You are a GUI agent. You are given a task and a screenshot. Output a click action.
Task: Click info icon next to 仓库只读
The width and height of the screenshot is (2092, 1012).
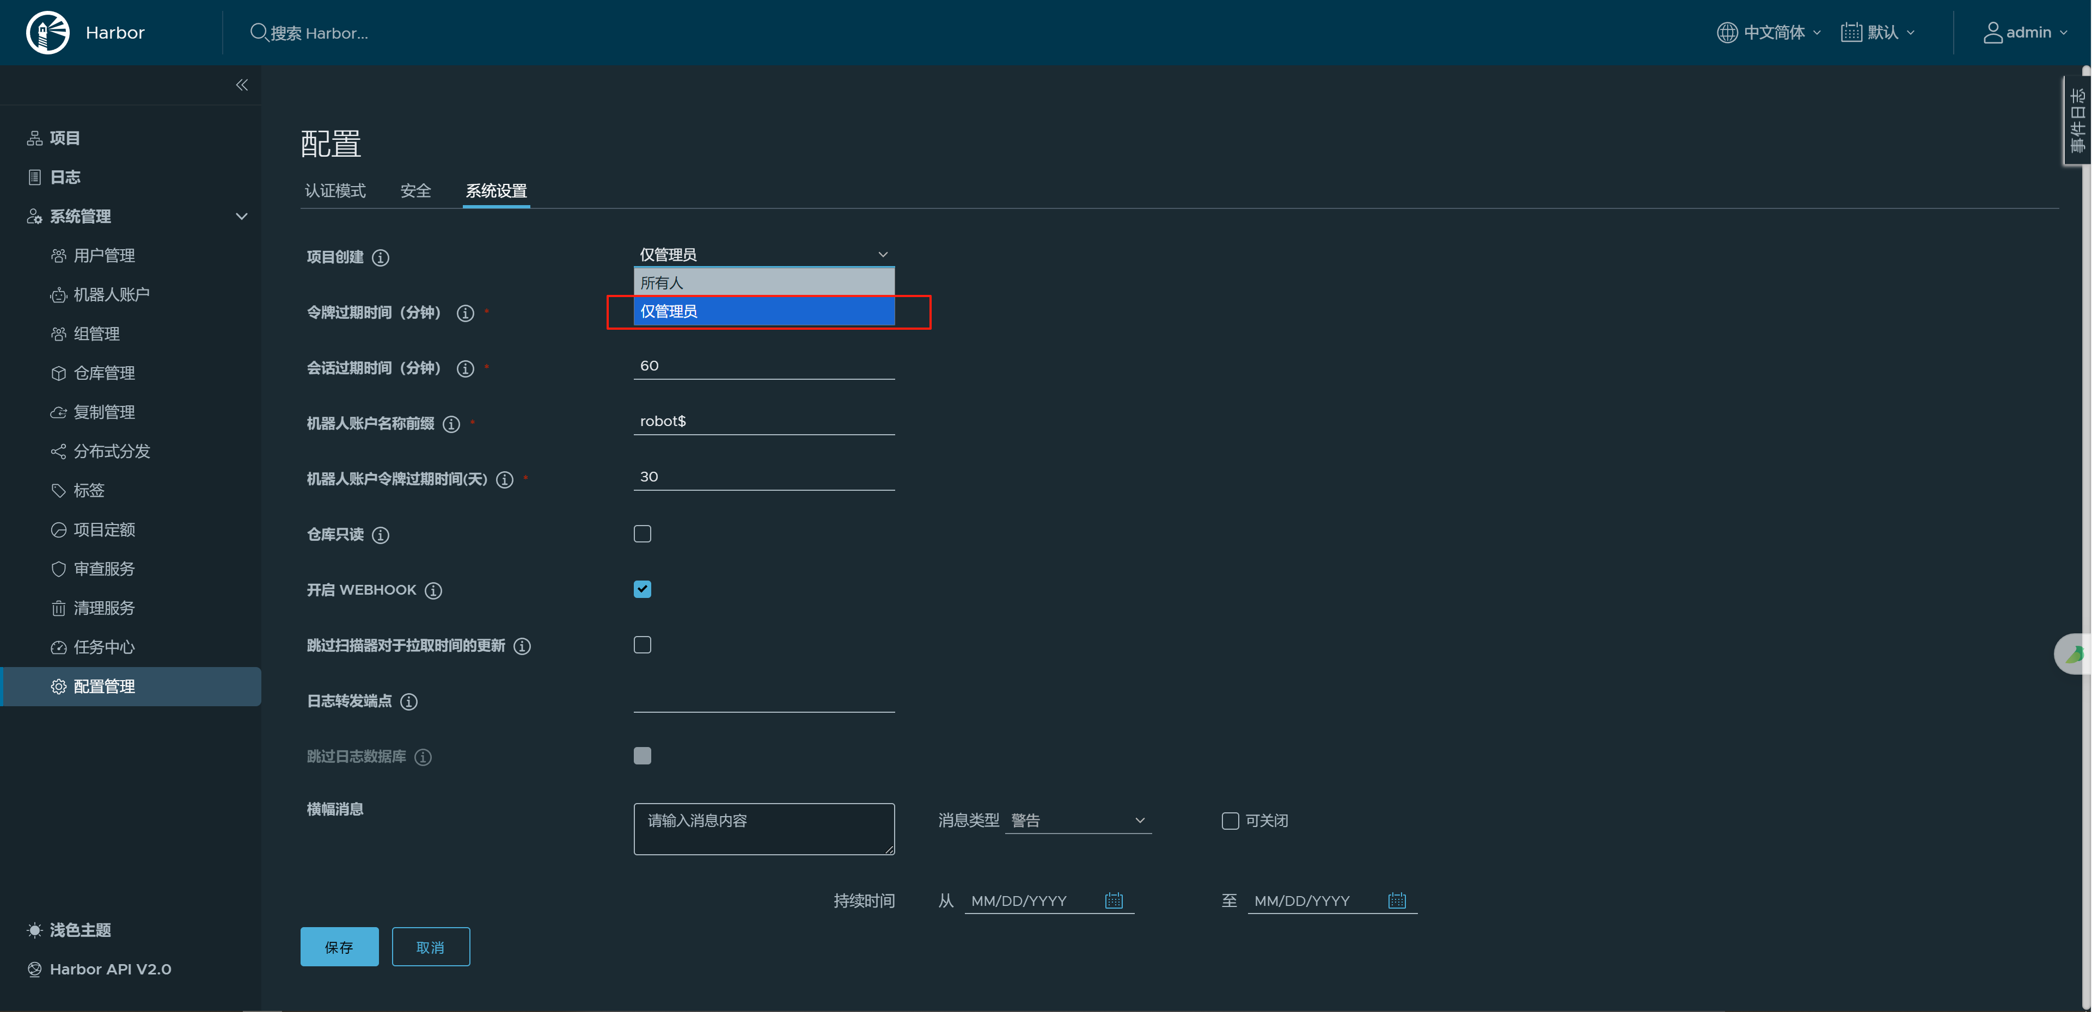coord(380,535)
